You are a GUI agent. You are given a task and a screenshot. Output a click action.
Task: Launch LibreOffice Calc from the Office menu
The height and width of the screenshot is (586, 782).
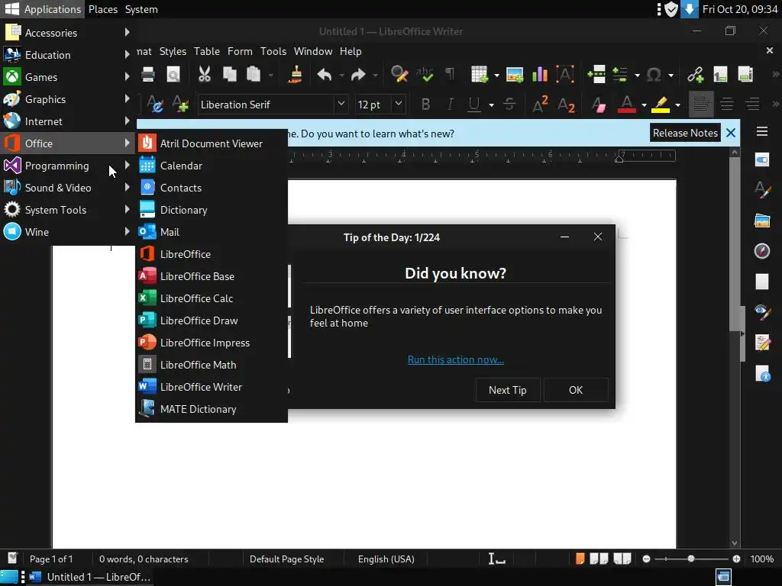pos(212,298)
